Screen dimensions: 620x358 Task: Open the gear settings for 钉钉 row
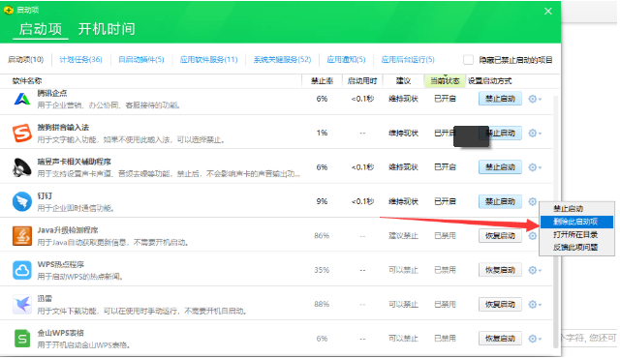[533, 201]
